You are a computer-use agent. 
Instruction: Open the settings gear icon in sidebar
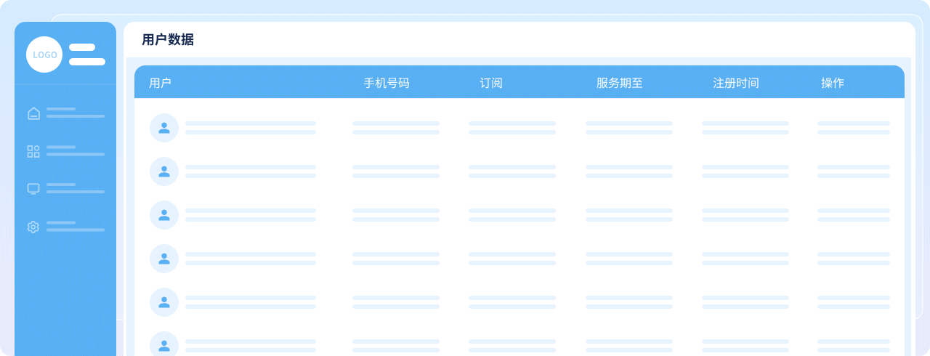(x=33, y=227)
